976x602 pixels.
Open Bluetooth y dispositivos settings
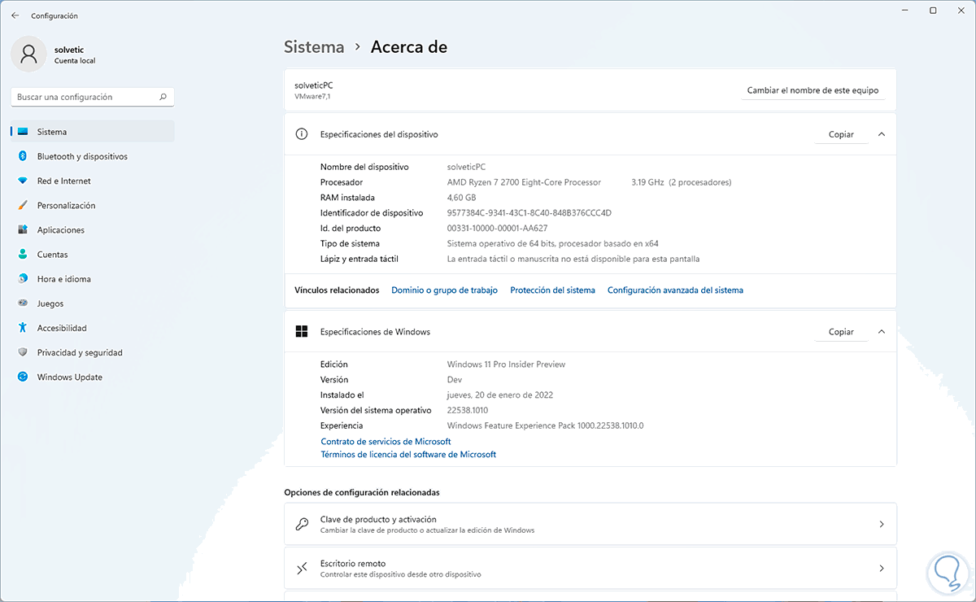coord(81,156)
